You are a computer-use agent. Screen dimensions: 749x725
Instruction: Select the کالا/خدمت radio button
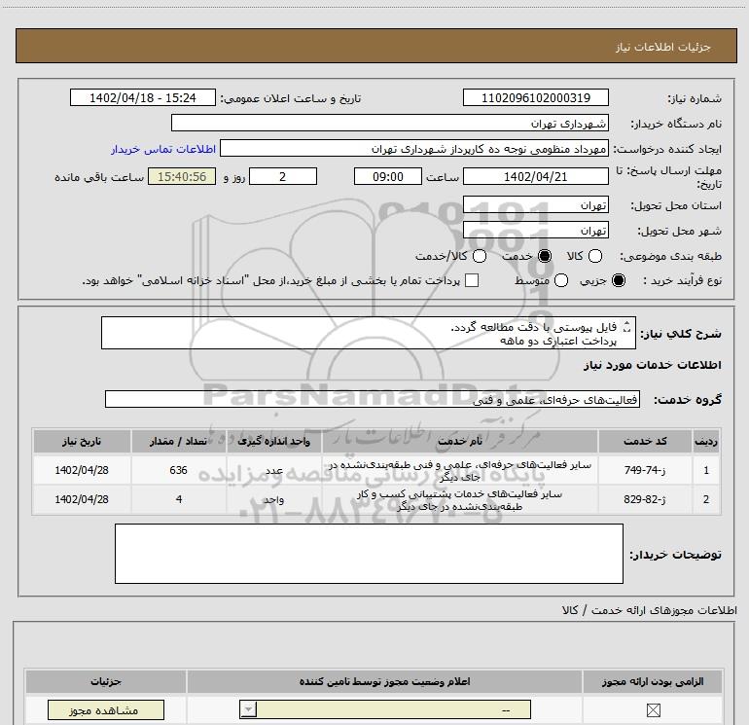click(x=480, y=256)
